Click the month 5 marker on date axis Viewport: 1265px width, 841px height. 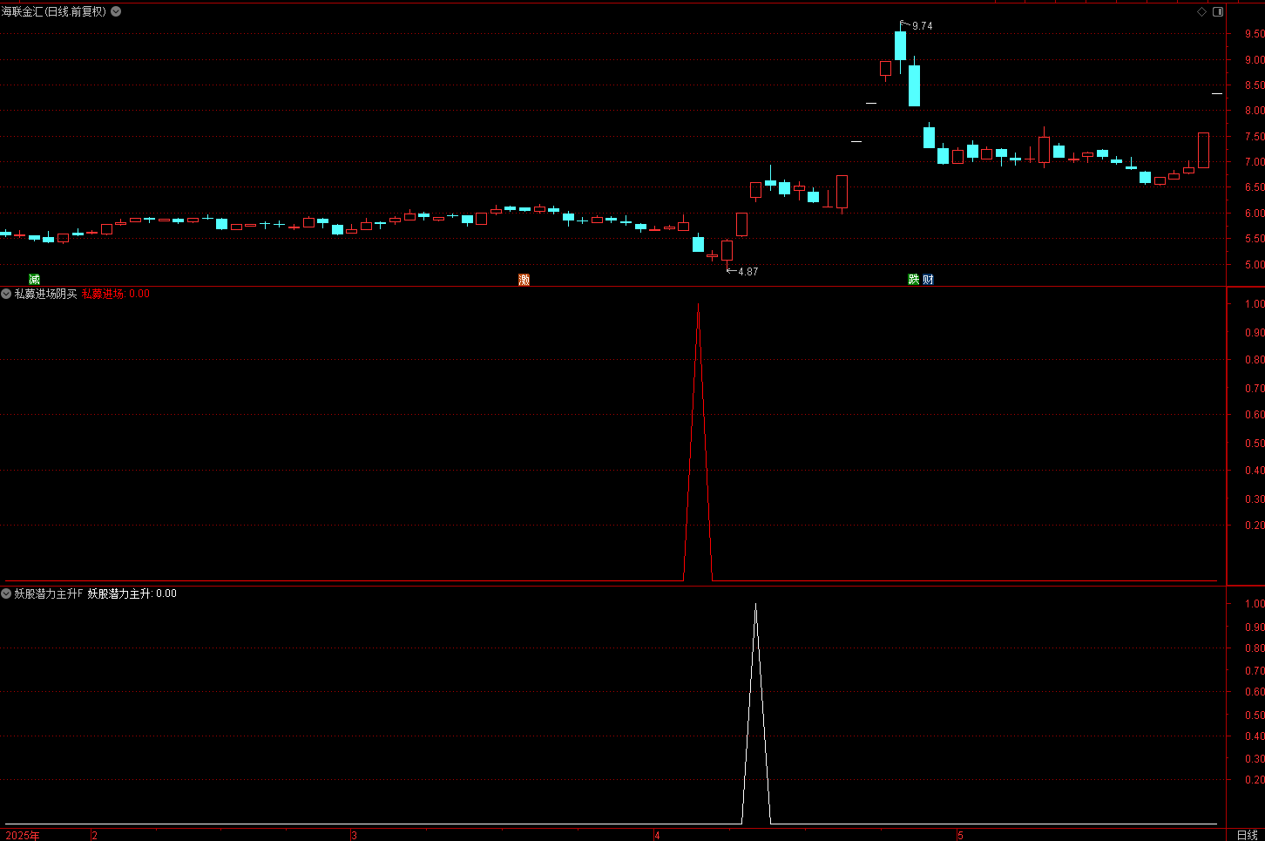click(960, 835)
